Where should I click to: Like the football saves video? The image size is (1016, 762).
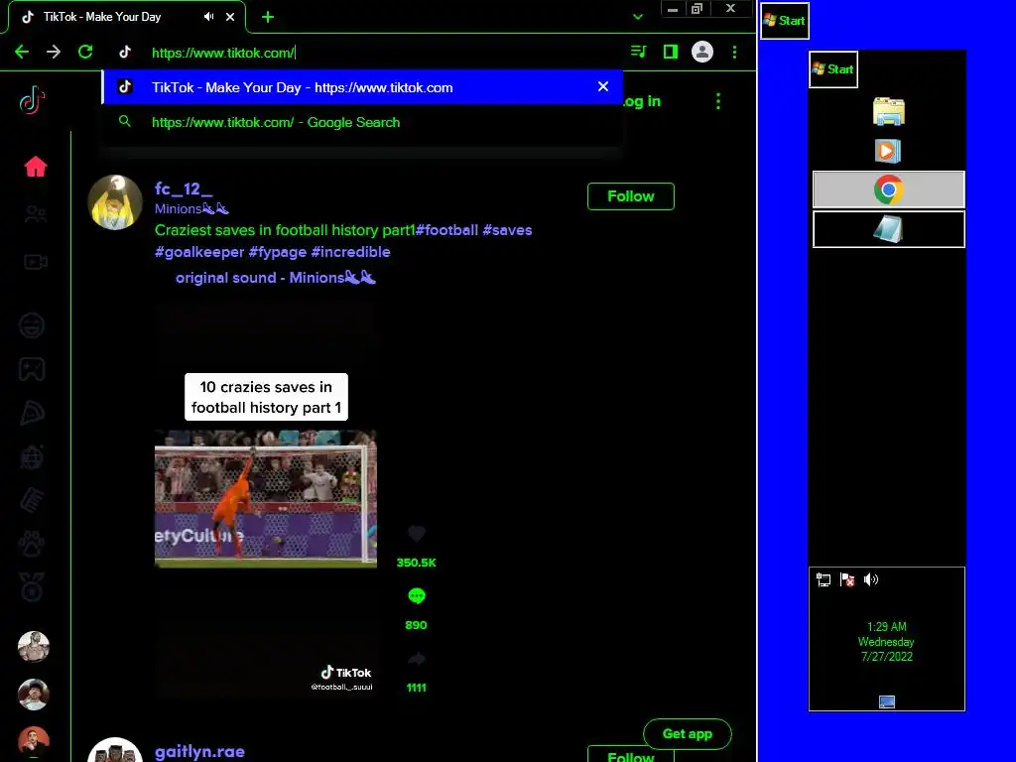(x=417, y=534)
